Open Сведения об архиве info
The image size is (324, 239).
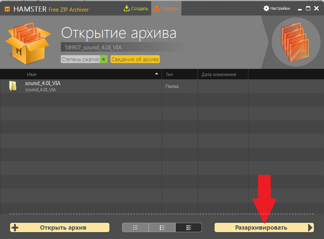135,59
